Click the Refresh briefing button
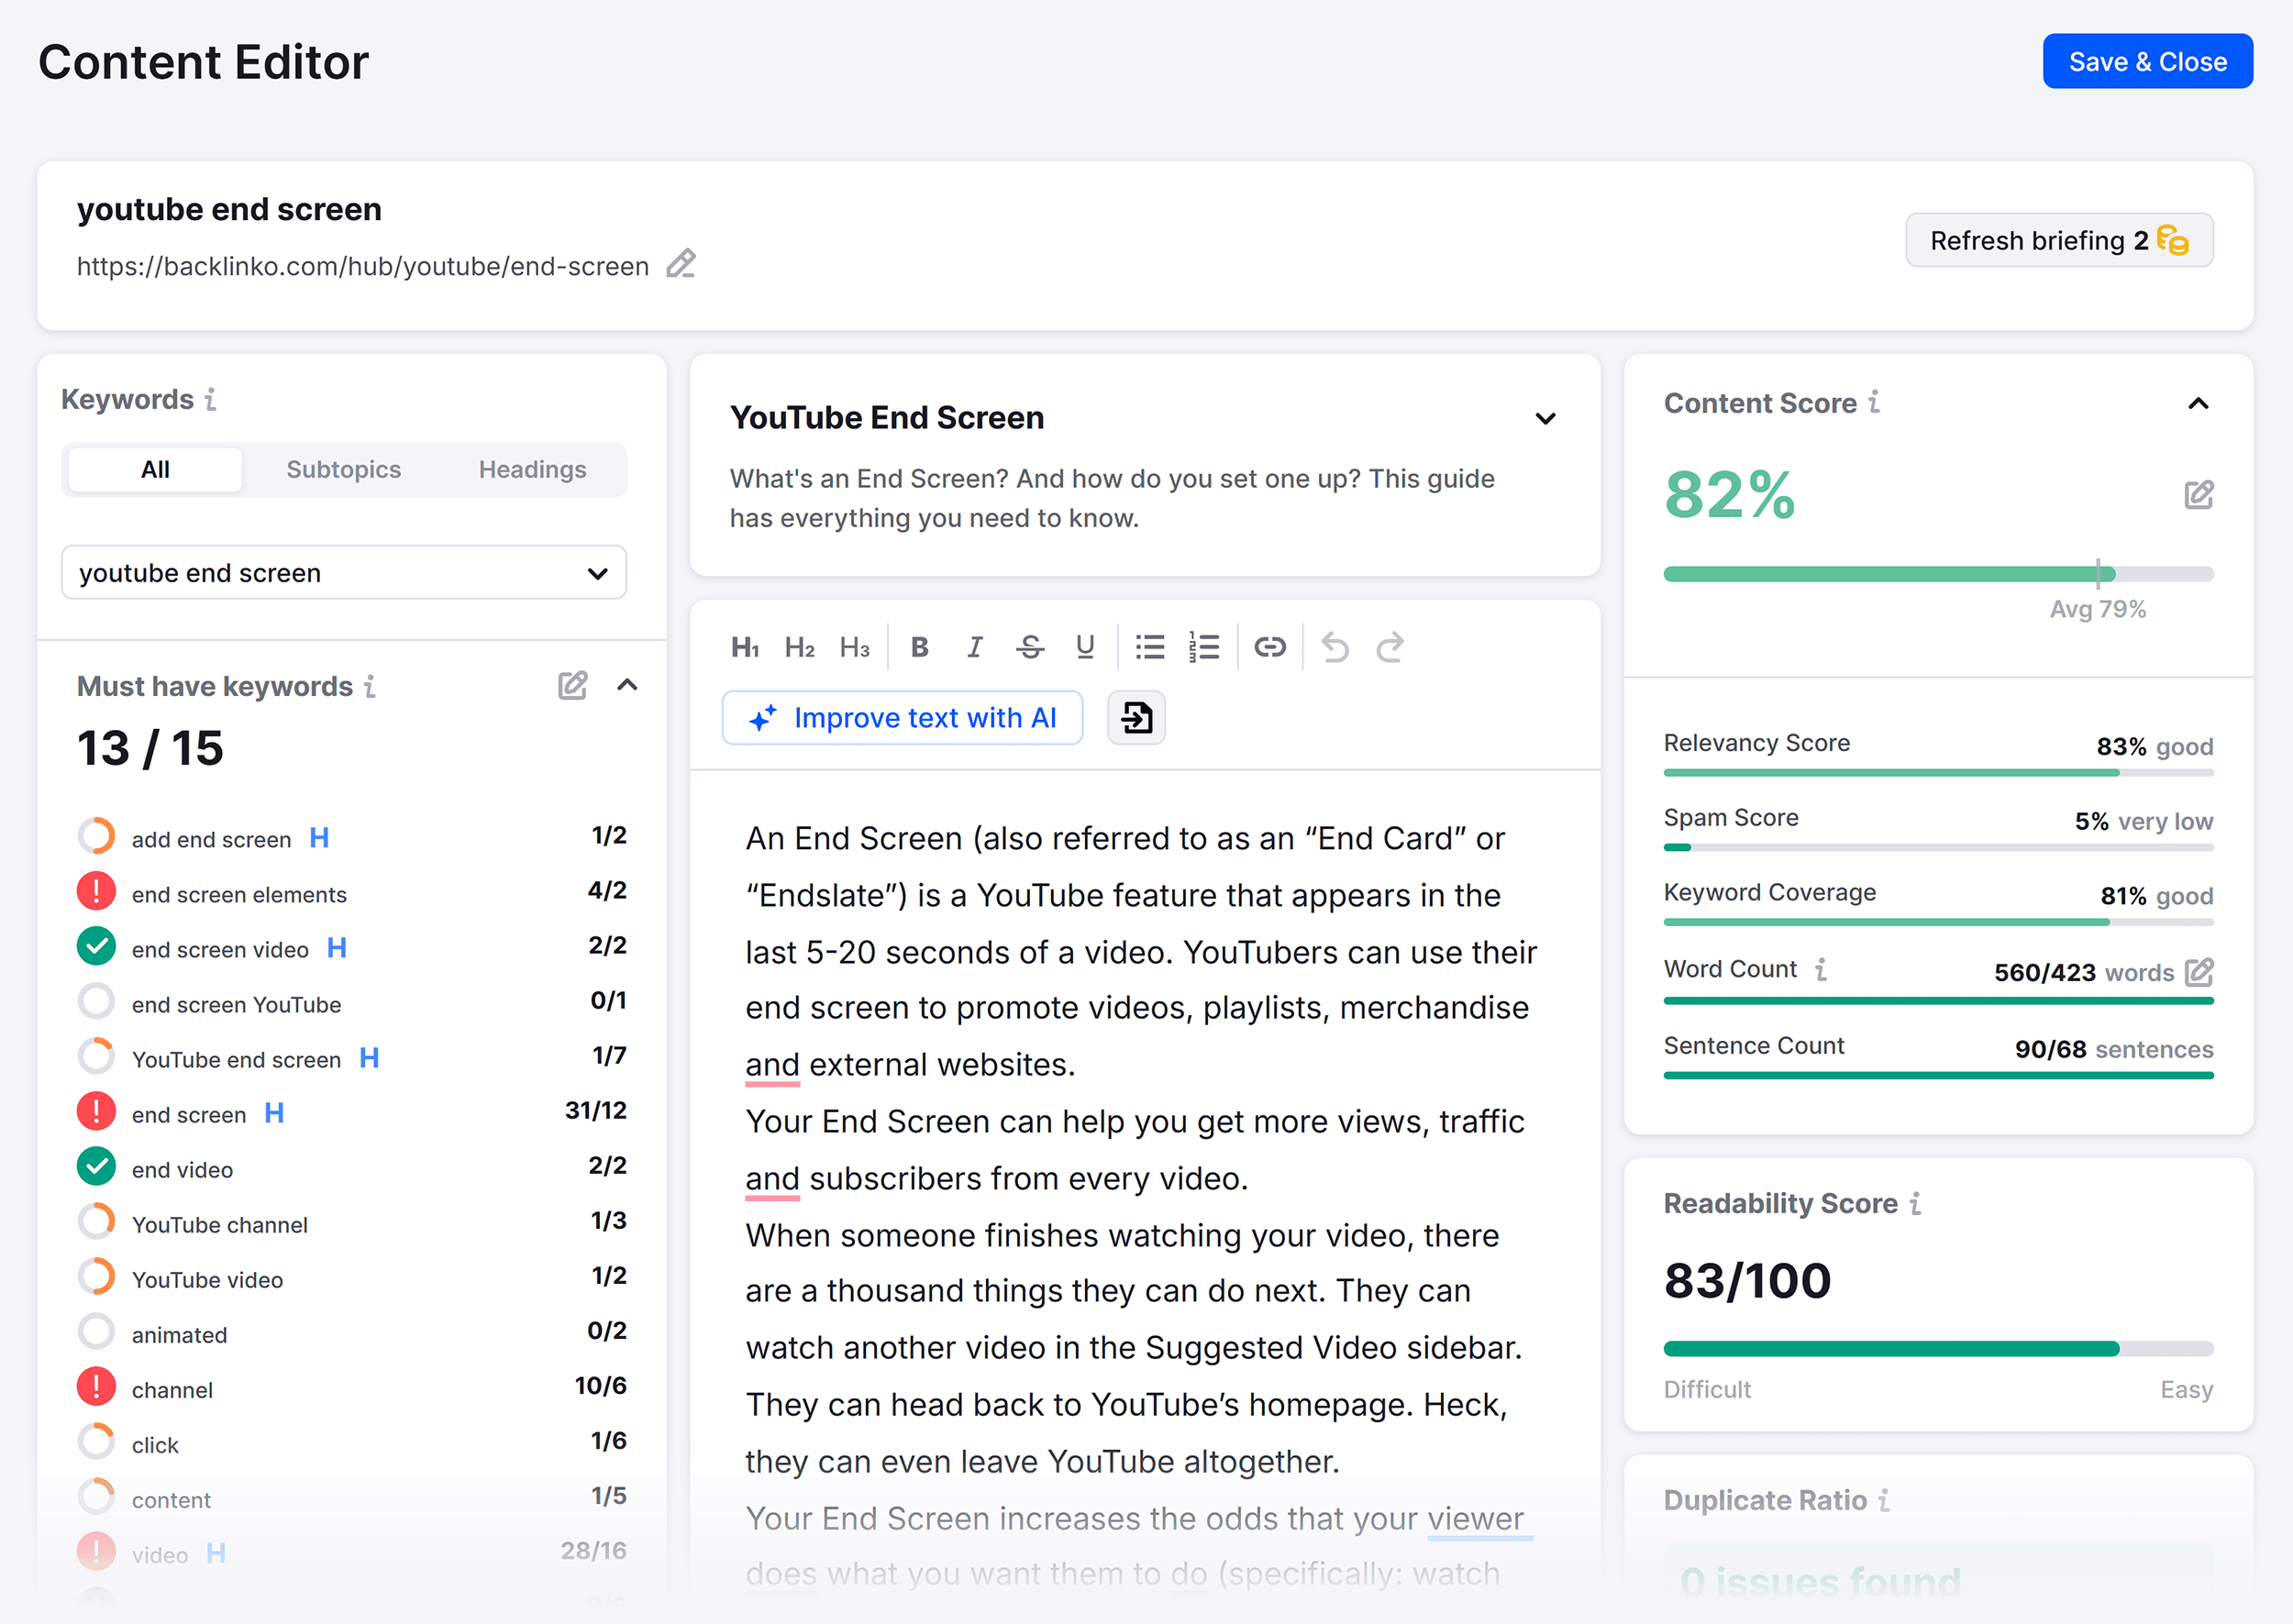2293x1624 pixels. tap(2060, 240)
